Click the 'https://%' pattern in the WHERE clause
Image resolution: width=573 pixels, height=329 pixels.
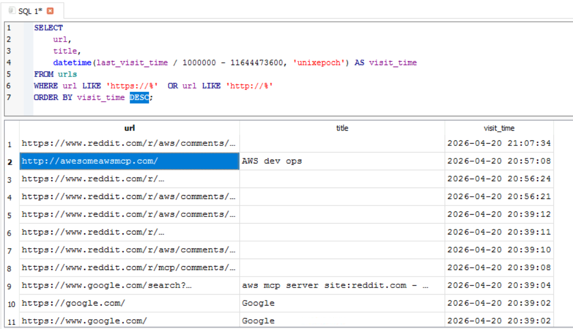pyautogui.click(x=132, y=86)
